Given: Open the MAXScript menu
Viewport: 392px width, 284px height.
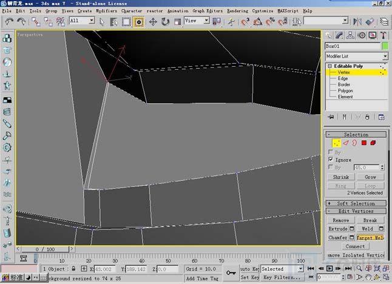Looking at the screenshot, I should tap(288, 11).
